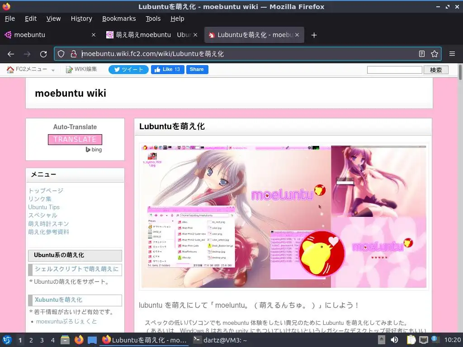The image size is (463, 347).
Task: Toggle reader view in the address bar
Action: tap(422, 54)
